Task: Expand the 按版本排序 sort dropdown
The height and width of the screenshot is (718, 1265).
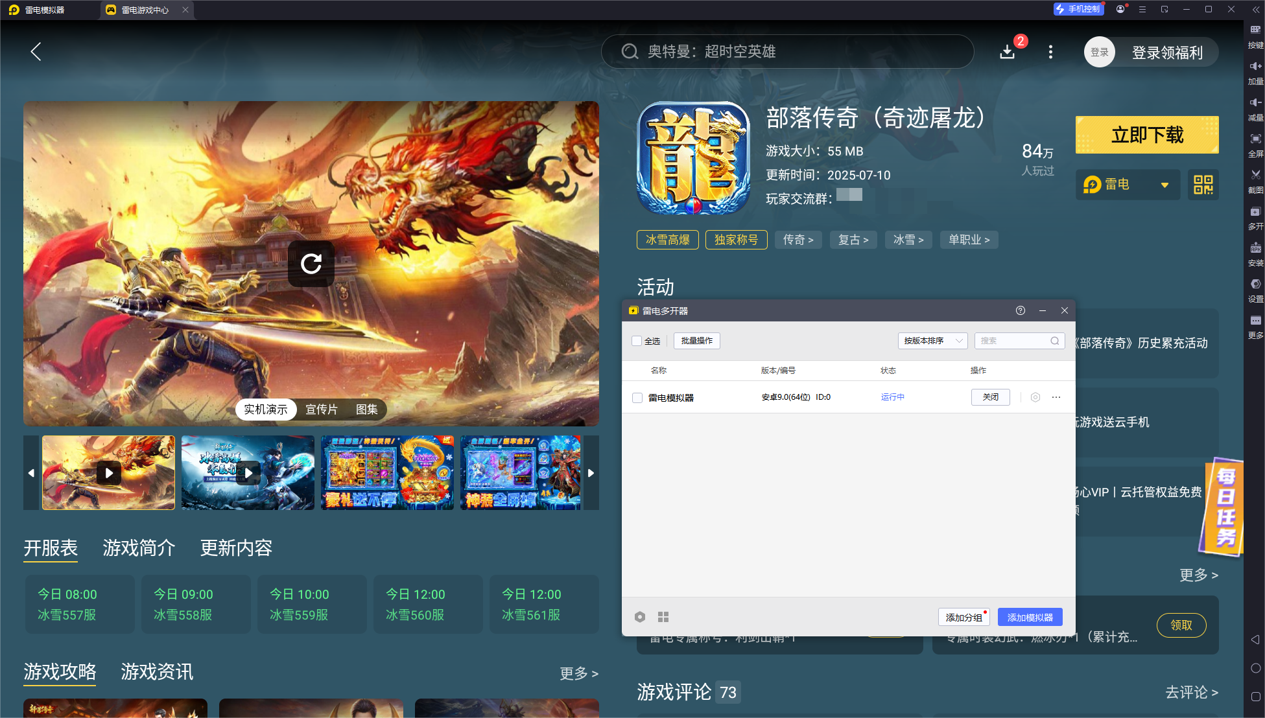Action: [x=932, y=341]
